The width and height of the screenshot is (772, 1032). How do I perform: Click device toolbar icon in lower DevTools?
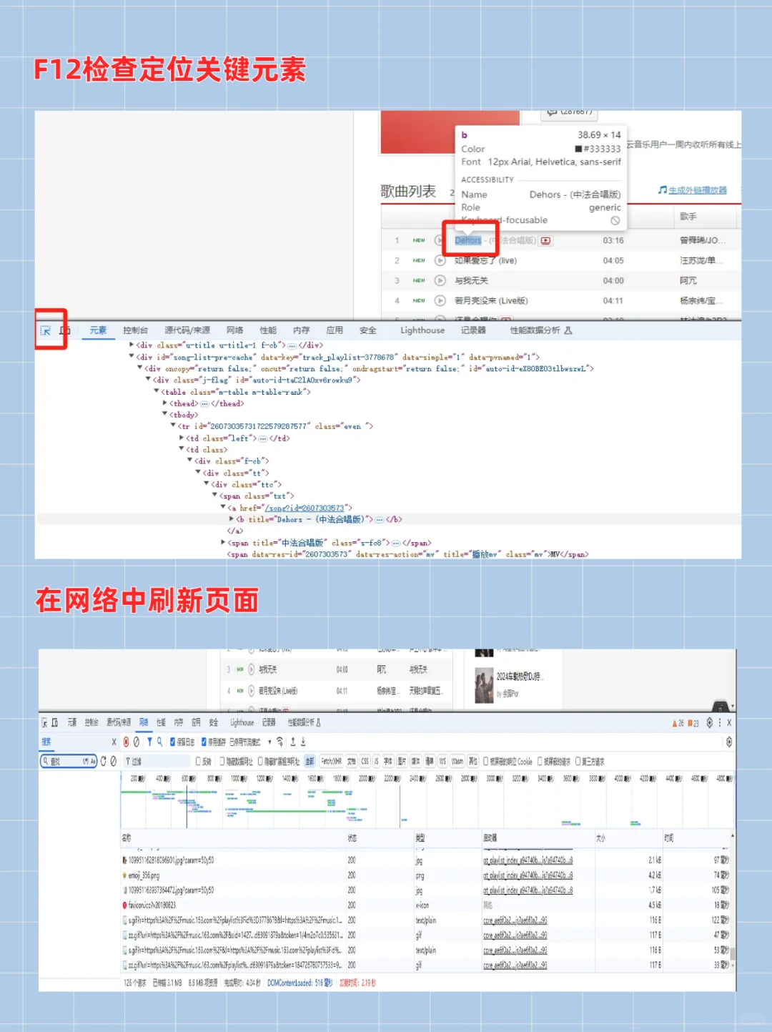pos(54,722)
